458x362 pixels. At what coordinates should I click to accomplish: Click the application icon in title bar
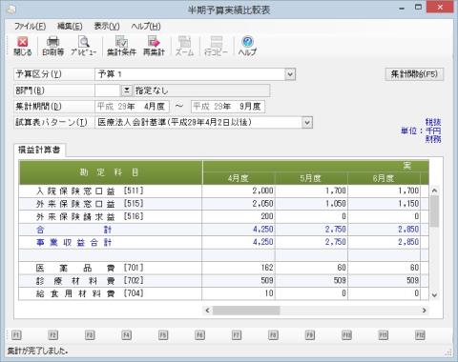coord(10,10)
